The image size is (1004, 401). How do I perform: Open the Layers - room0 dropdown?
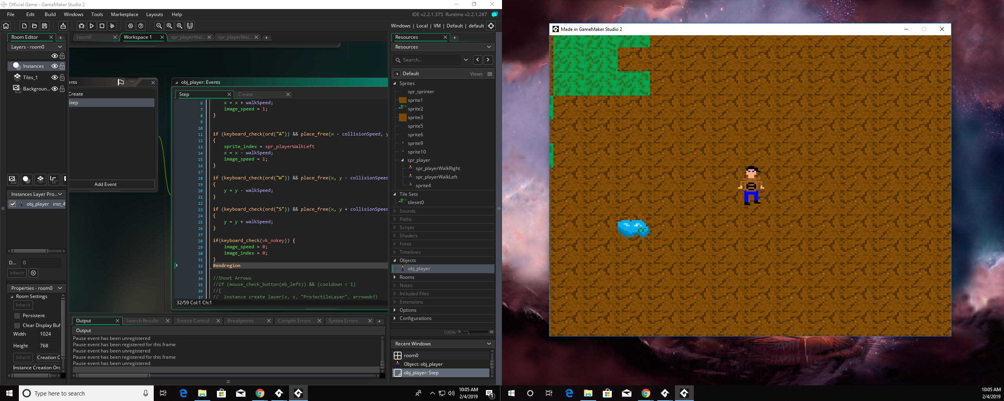pos(60,47)
